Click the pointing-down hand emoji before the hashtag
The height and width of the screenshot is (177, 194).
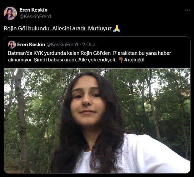coord(120,60)
